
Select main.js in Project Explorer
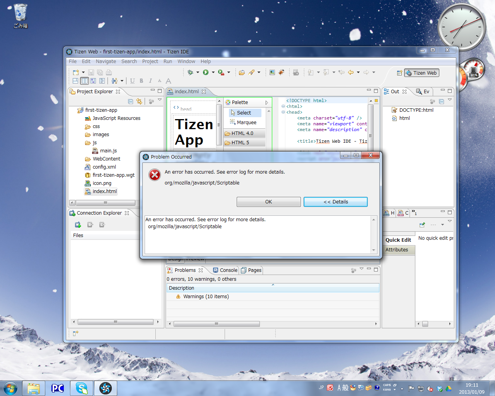(105, 151)
